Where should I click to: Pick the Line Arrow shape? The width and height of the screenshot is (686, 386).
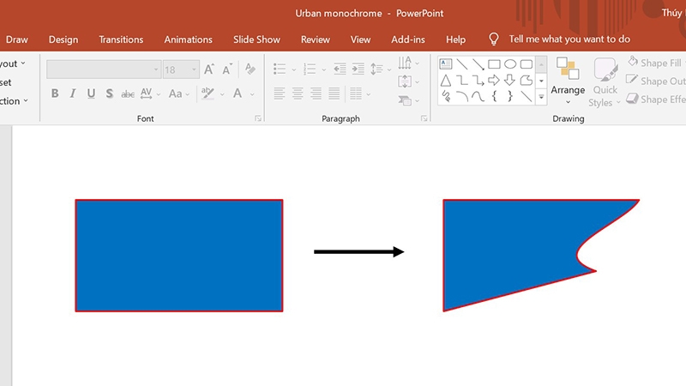tap(478, 64)
